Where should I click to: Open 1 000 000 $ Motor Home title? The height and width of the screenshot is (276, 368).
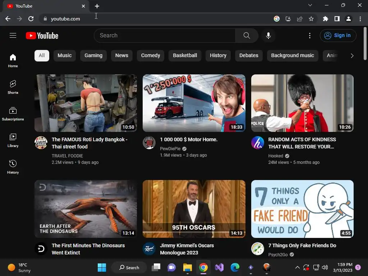point(189,139)
